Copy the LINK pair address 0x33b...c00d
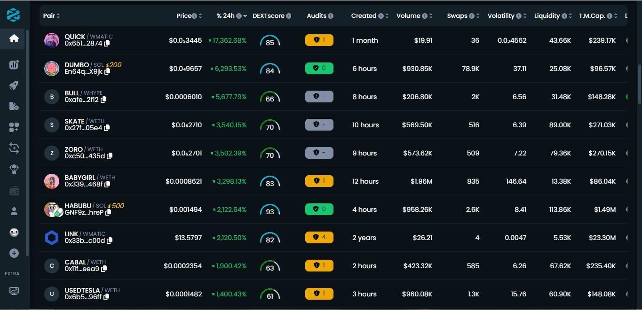Viewport: 642px width, 310px height. click(x=110, y=240)
